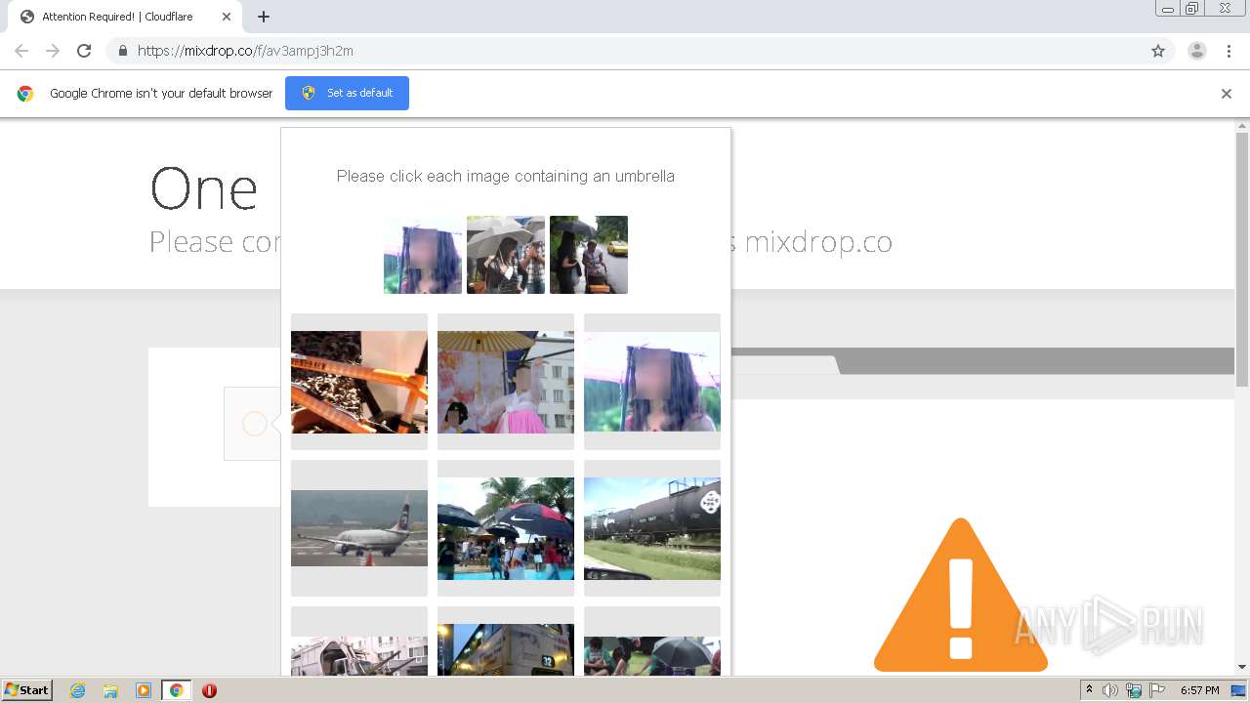Bookmark this page with the star icon
Viewport: 1250px width, 703px height.
pyautogui.click(x=1158, y=51)
